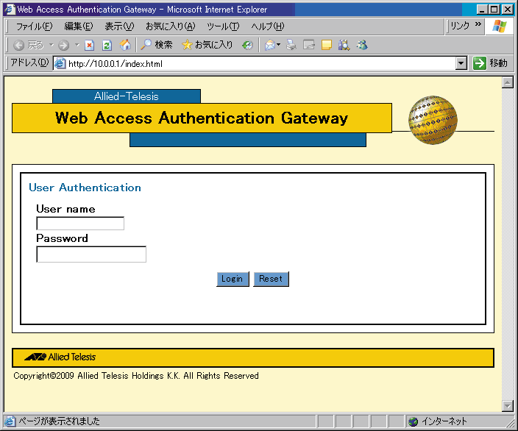Click the Stop loading icon
This screenshot has height=431, width=518.
tap(89, 45)
